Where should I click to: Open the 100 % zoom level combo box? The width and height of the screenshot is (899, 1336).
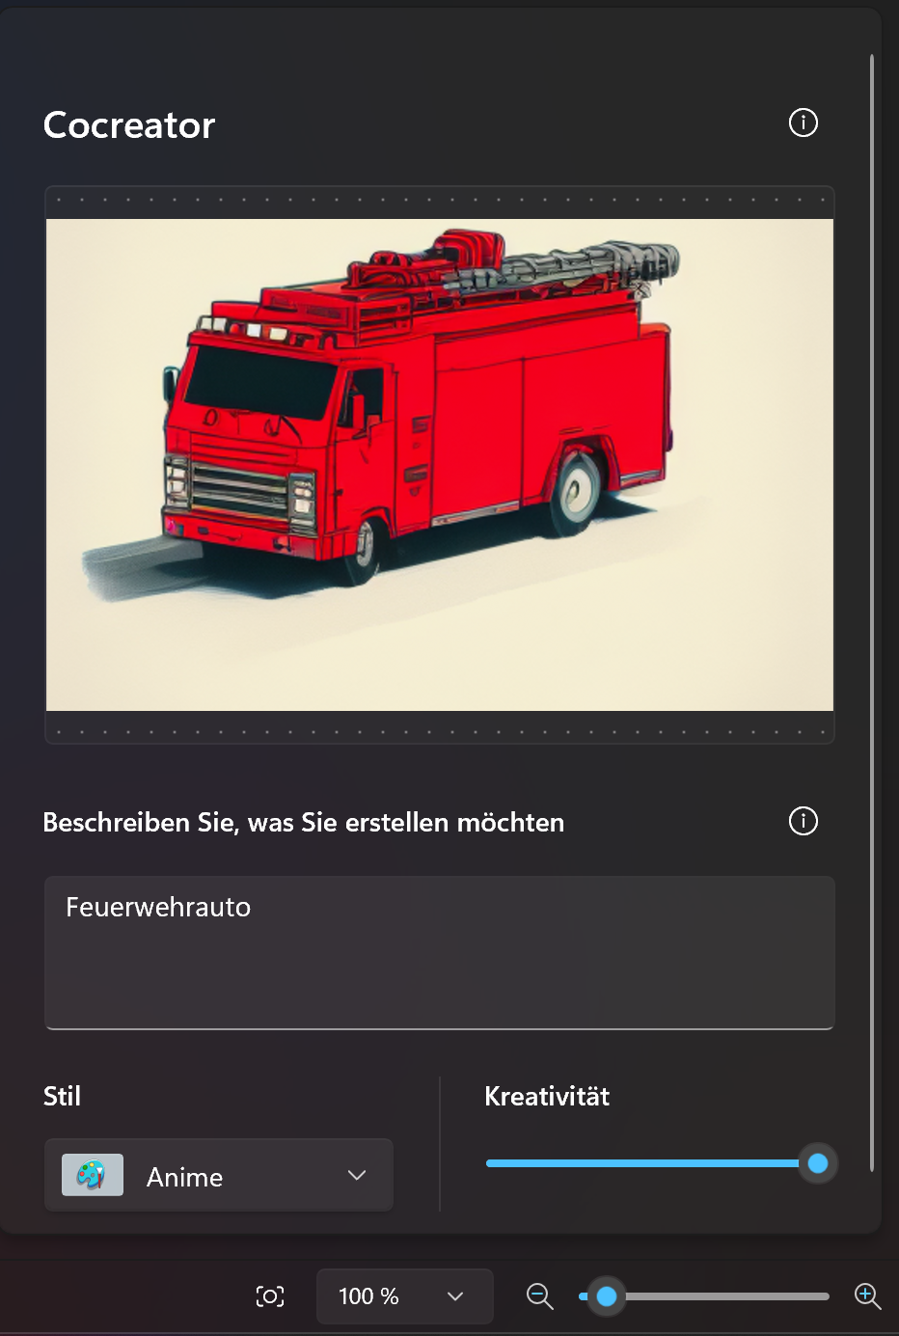(405, 1296)
